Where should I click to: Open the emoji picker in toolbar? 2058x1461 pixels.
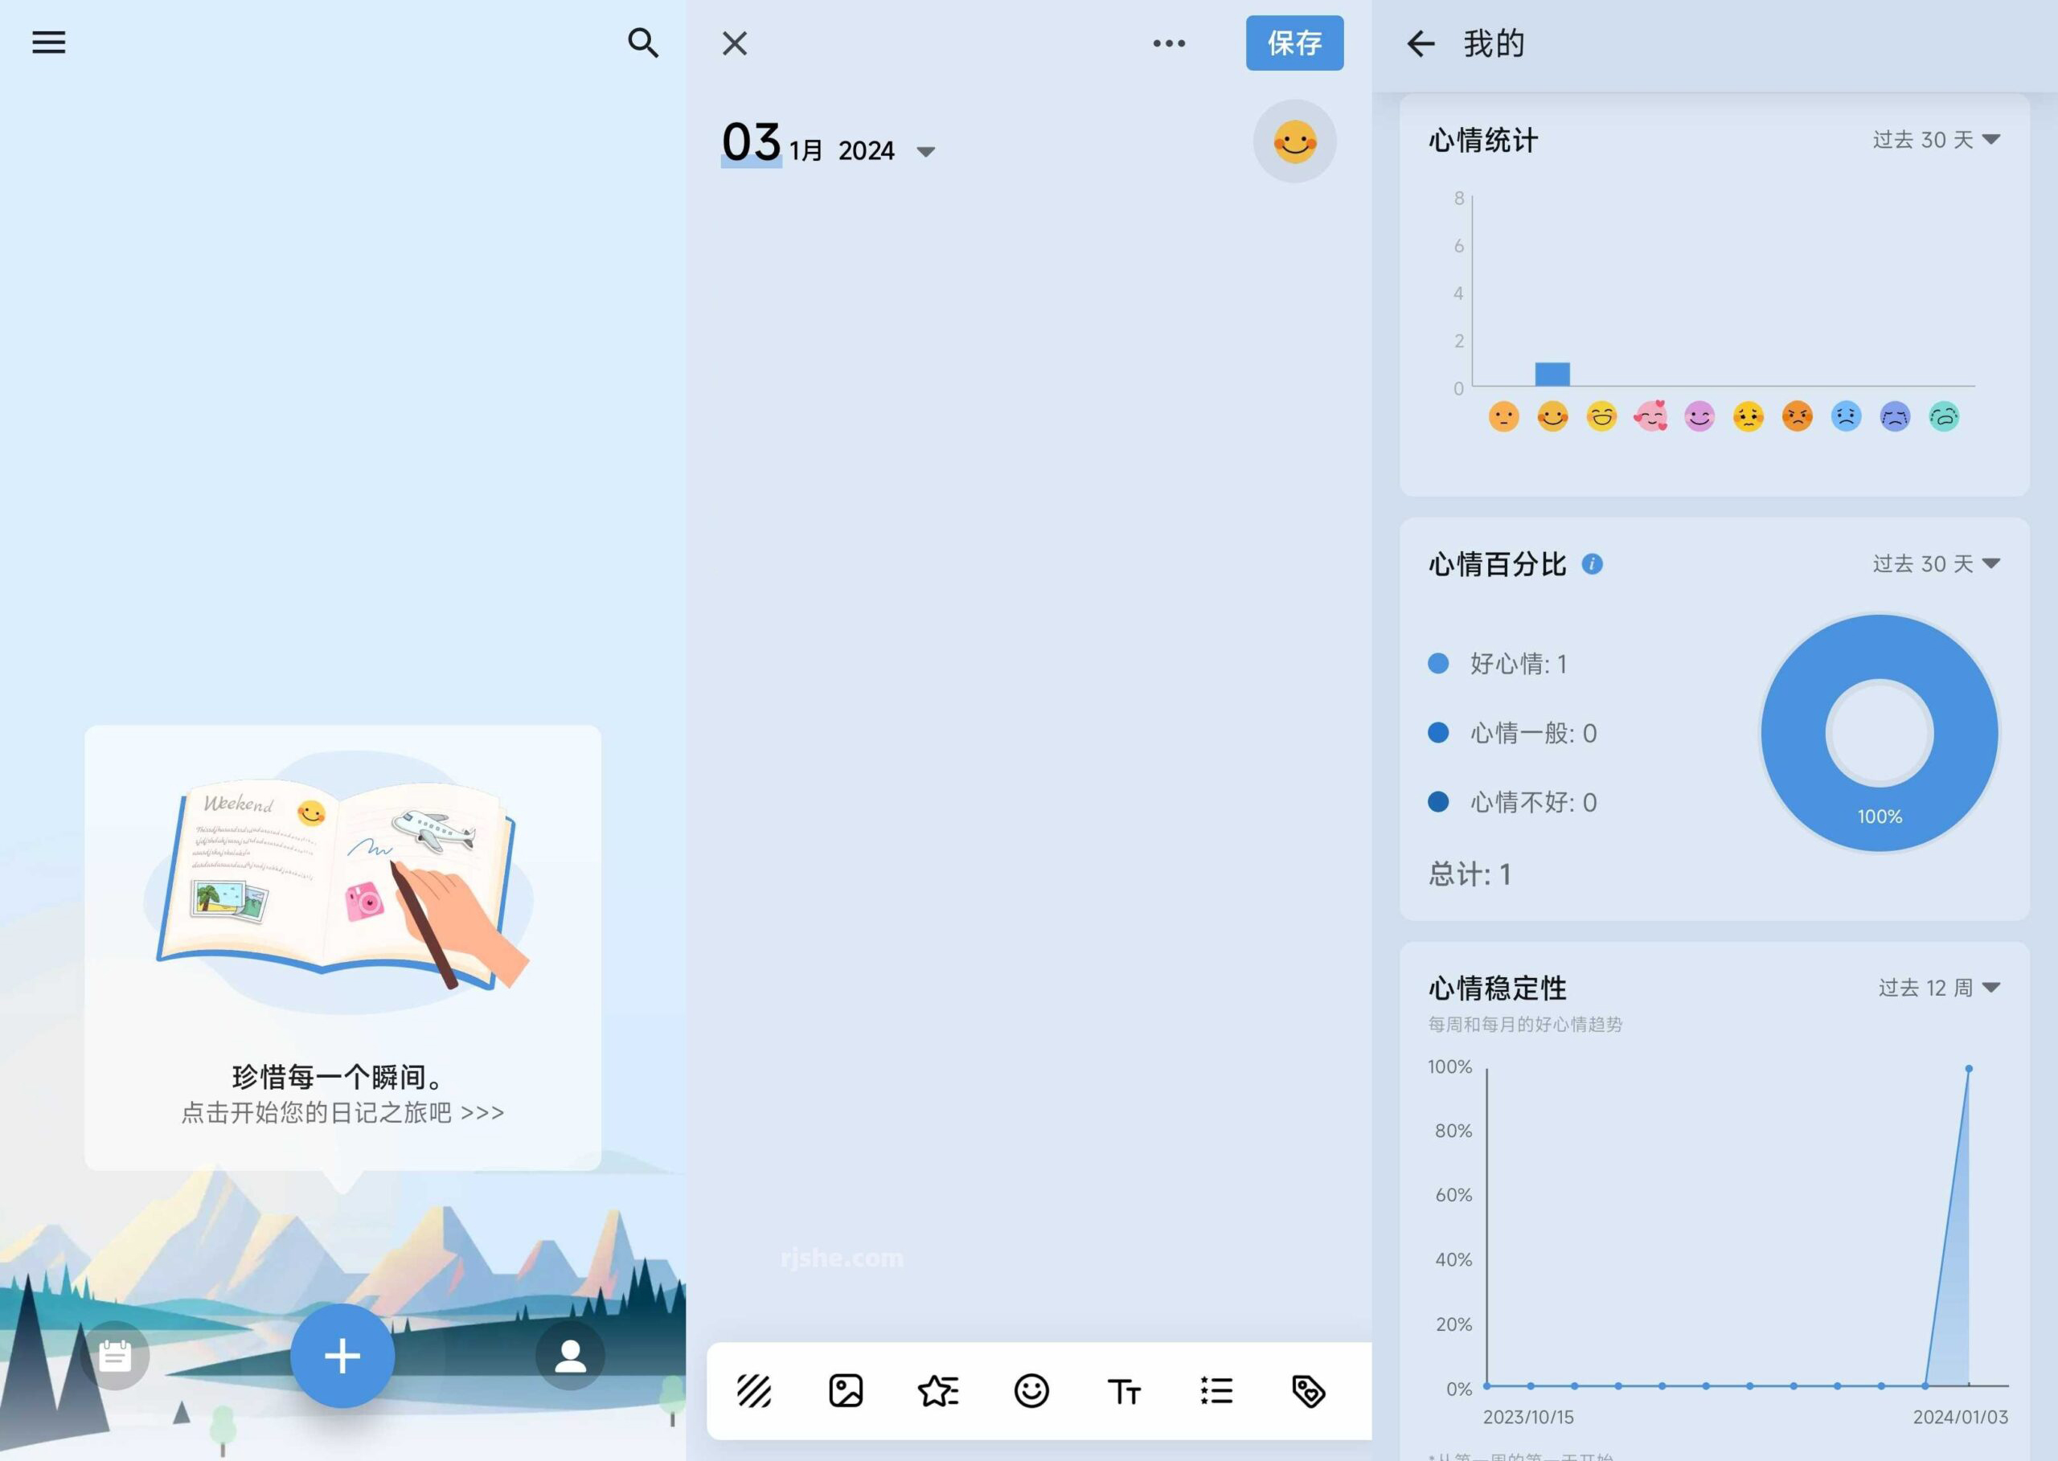(x=1031, y=1391)
